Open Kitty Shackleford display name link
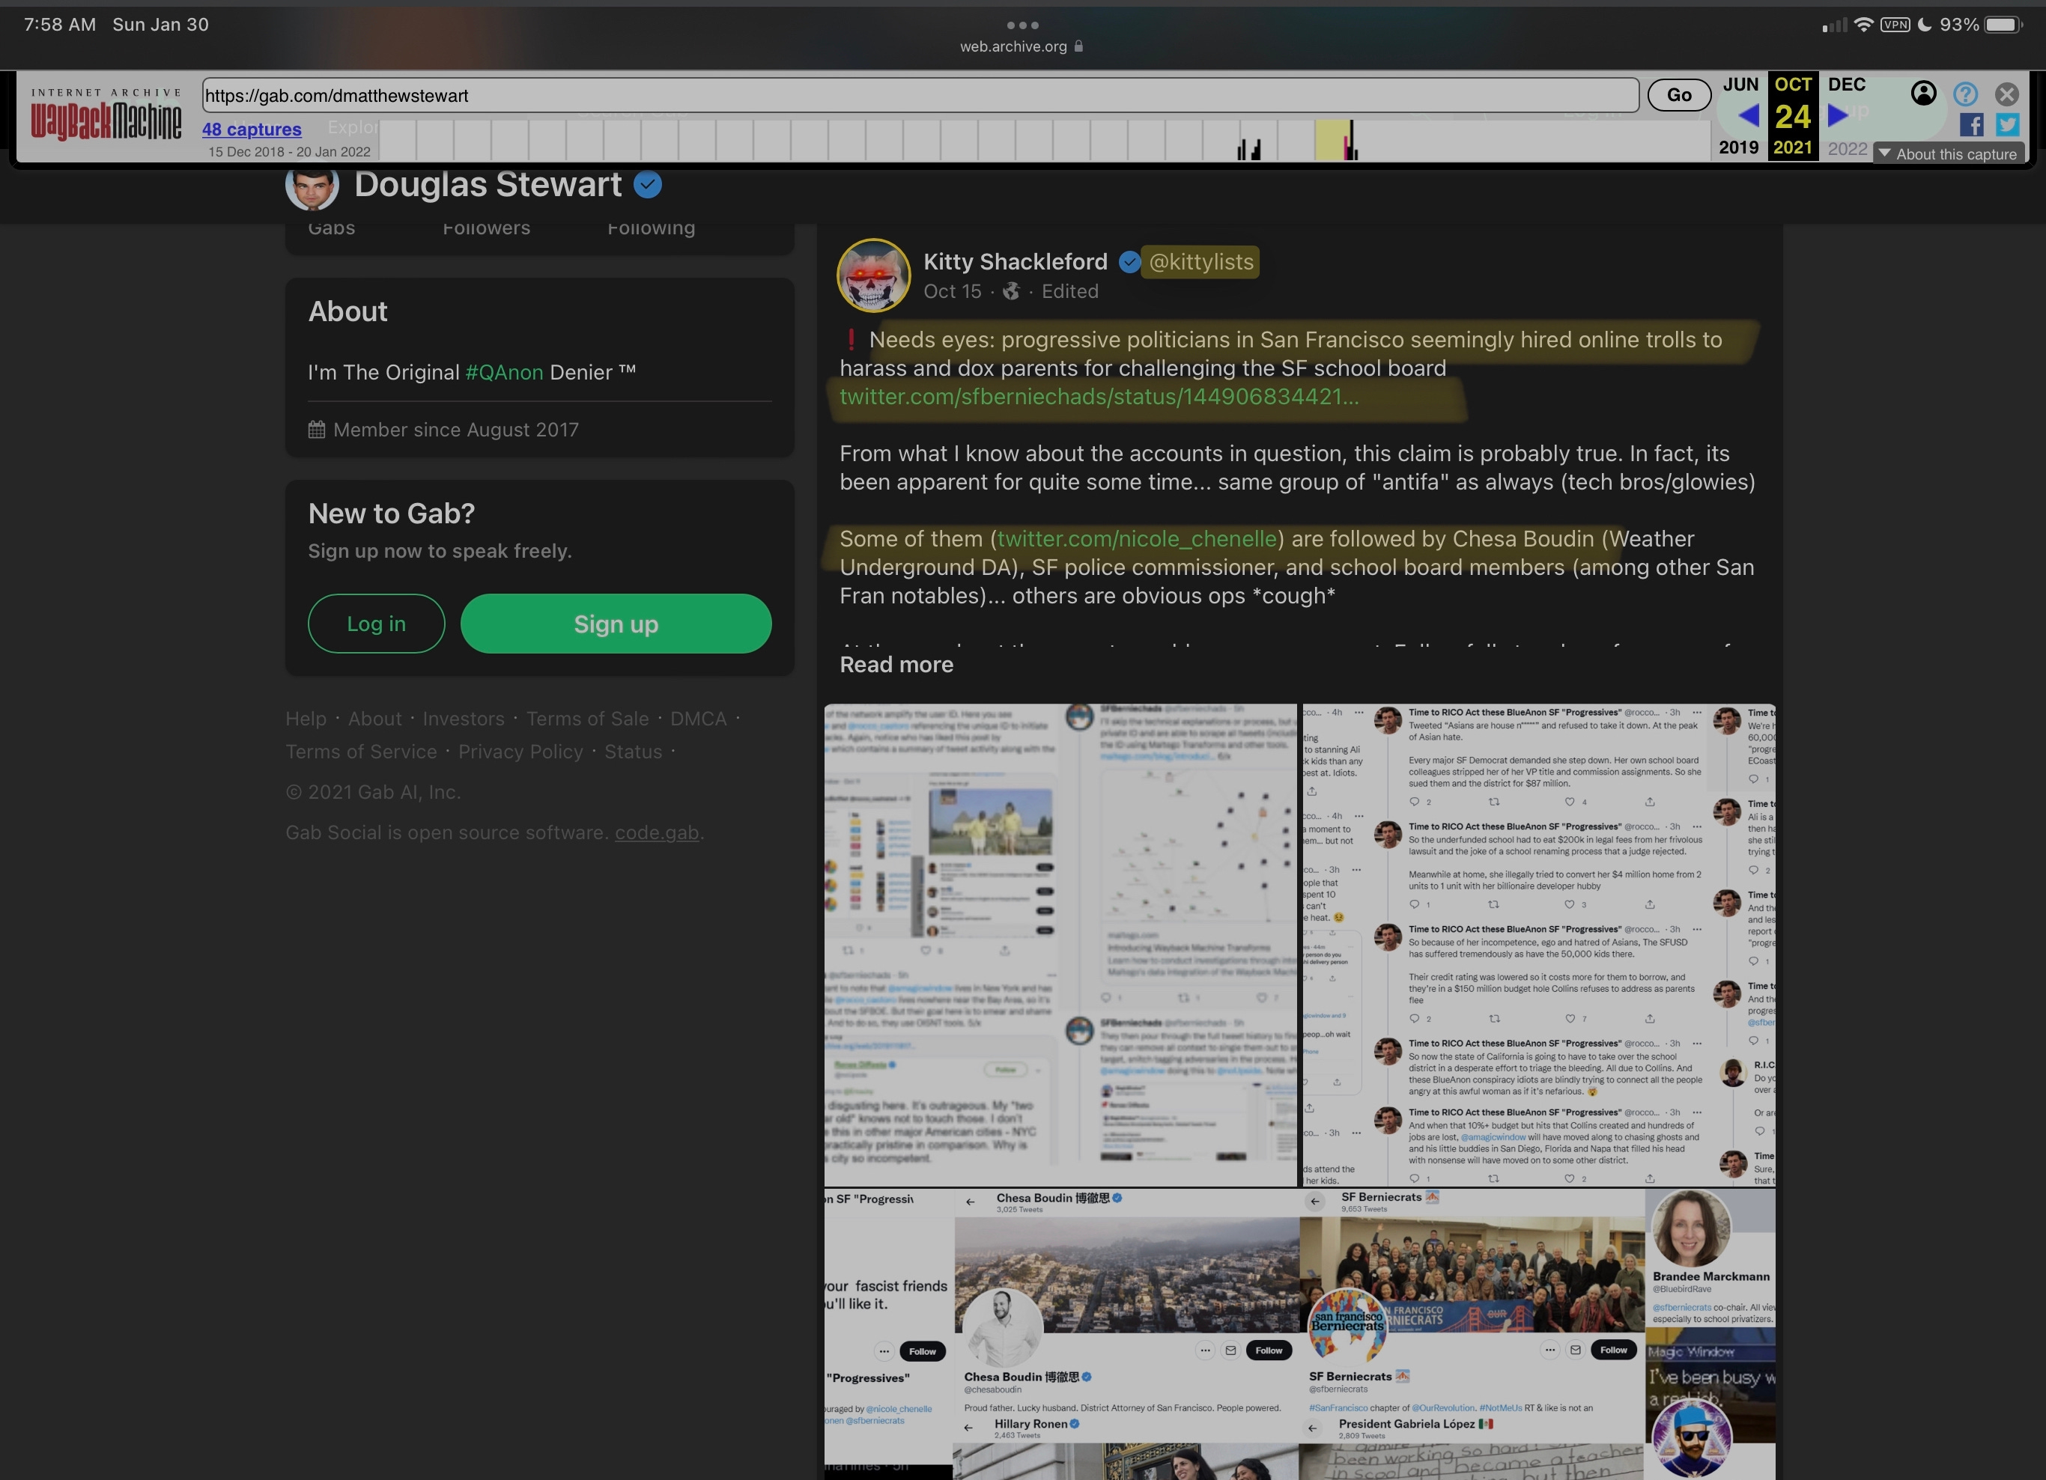Screen dimensions: 2046x1480 pos(1015,261)
